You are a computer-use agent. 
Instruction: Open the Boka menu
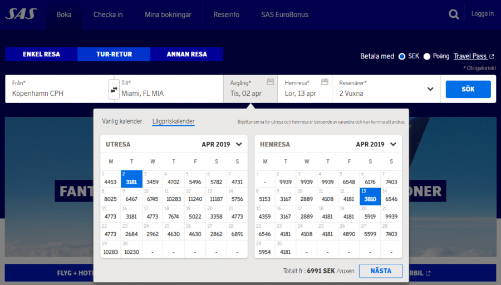click(64, 14)
